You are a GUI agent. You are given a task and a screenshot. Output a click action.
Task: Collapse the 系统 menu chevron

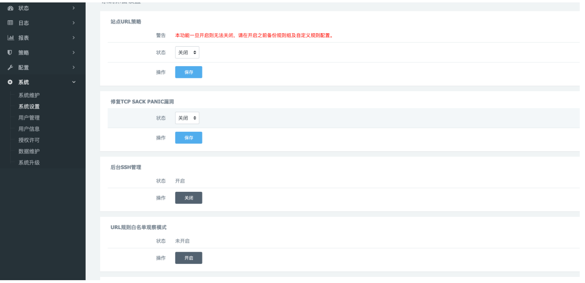73,82
